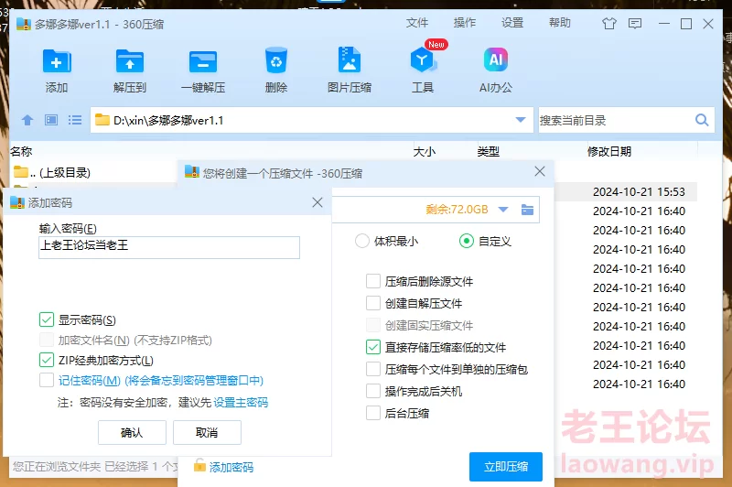Screen dimensions: 732x487
Task: Click the 添加密码 link
Action: (x=231, y=467)
